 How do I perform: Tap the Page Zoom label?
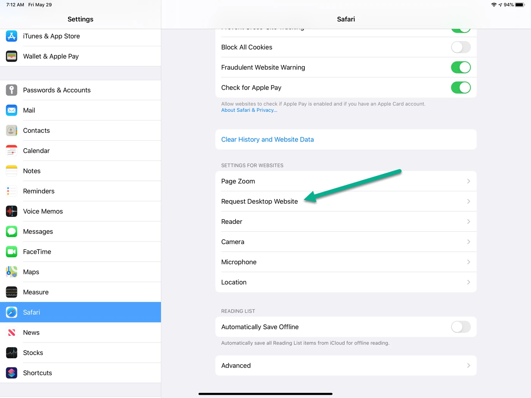click(x=238, y=182)
